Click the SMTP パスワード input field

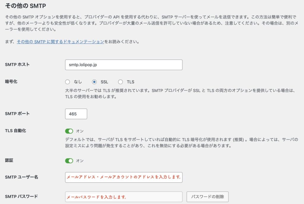(x=123, y=197)
